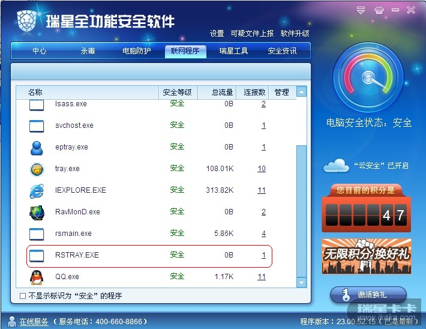This screenshot has height=329, width=426.
Task: Switch to the 杀毒 tab
Action: point(88,51)
